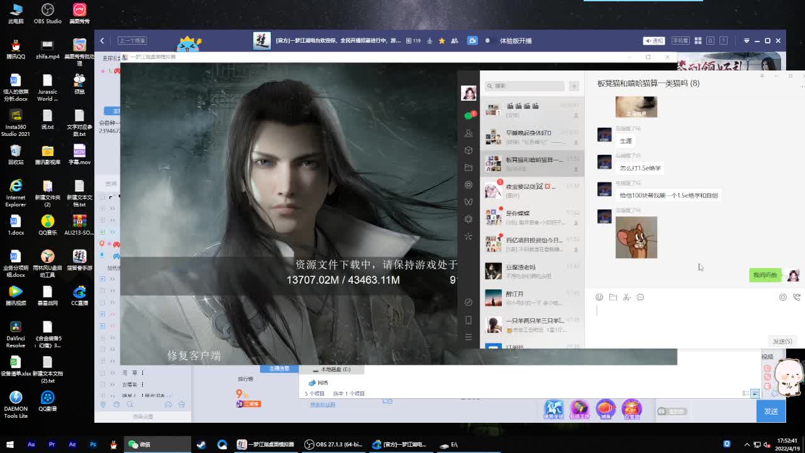The image size is (805, 453).
Task: Open the '手机看' watch-on-phone button
Action: (680, 41)
